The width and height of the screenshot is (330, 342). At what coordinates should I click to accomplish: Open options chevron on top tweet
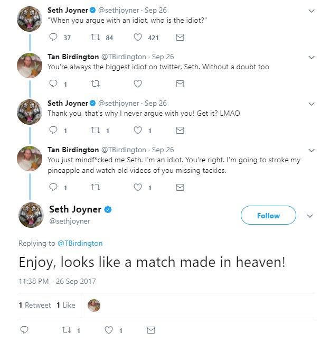(311, 11)
